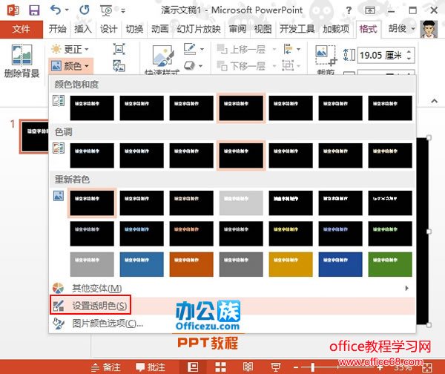
Task: Open the 审阅 tab
Action: tap(237, 29)
